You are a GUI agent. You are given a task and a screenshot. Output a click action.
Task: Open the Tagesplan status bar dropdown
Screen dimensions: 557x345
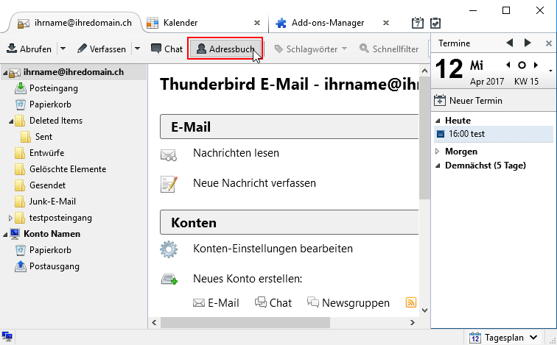pos(504,338)
